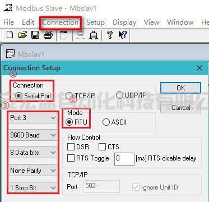
Task: Enable the DSR flow control checkbox
Action: click(x=78, y=147)
